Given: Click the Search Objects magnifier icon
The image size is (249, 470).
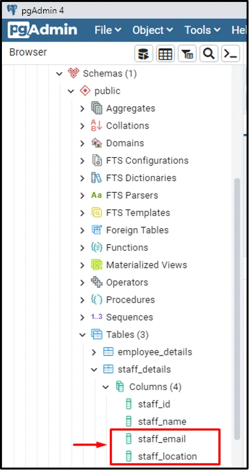Looking at the screenshot, I should tap(209, 54).
